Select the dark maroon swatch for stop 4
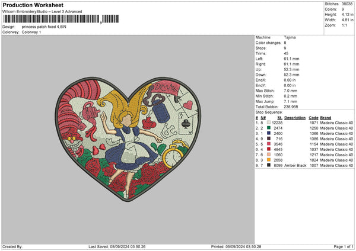The height and width of the screenshot is (251, 356). point(269,139)
